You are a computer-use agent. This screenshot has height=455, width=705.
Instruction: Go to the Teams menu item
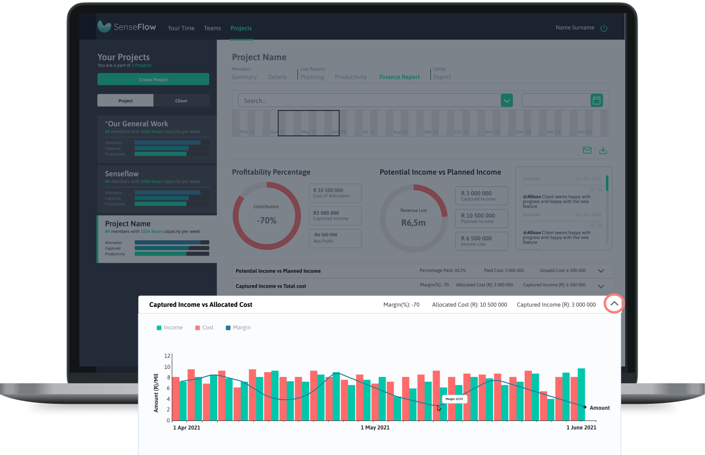[x=212, y=28]
